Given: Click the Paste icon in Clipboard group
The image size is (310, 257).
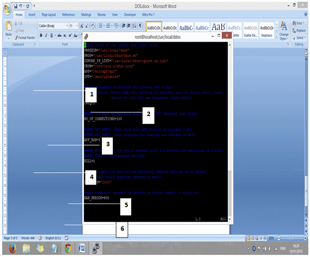Looking at the screenshot, I should pyautogui.click(x=8, y=28).
